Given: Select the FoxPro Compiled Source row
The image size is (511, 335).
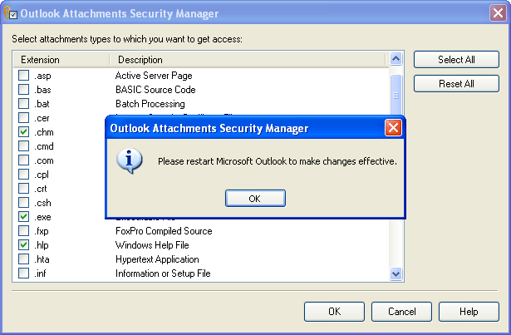Looking at the screenshot, I should (201, 231).
